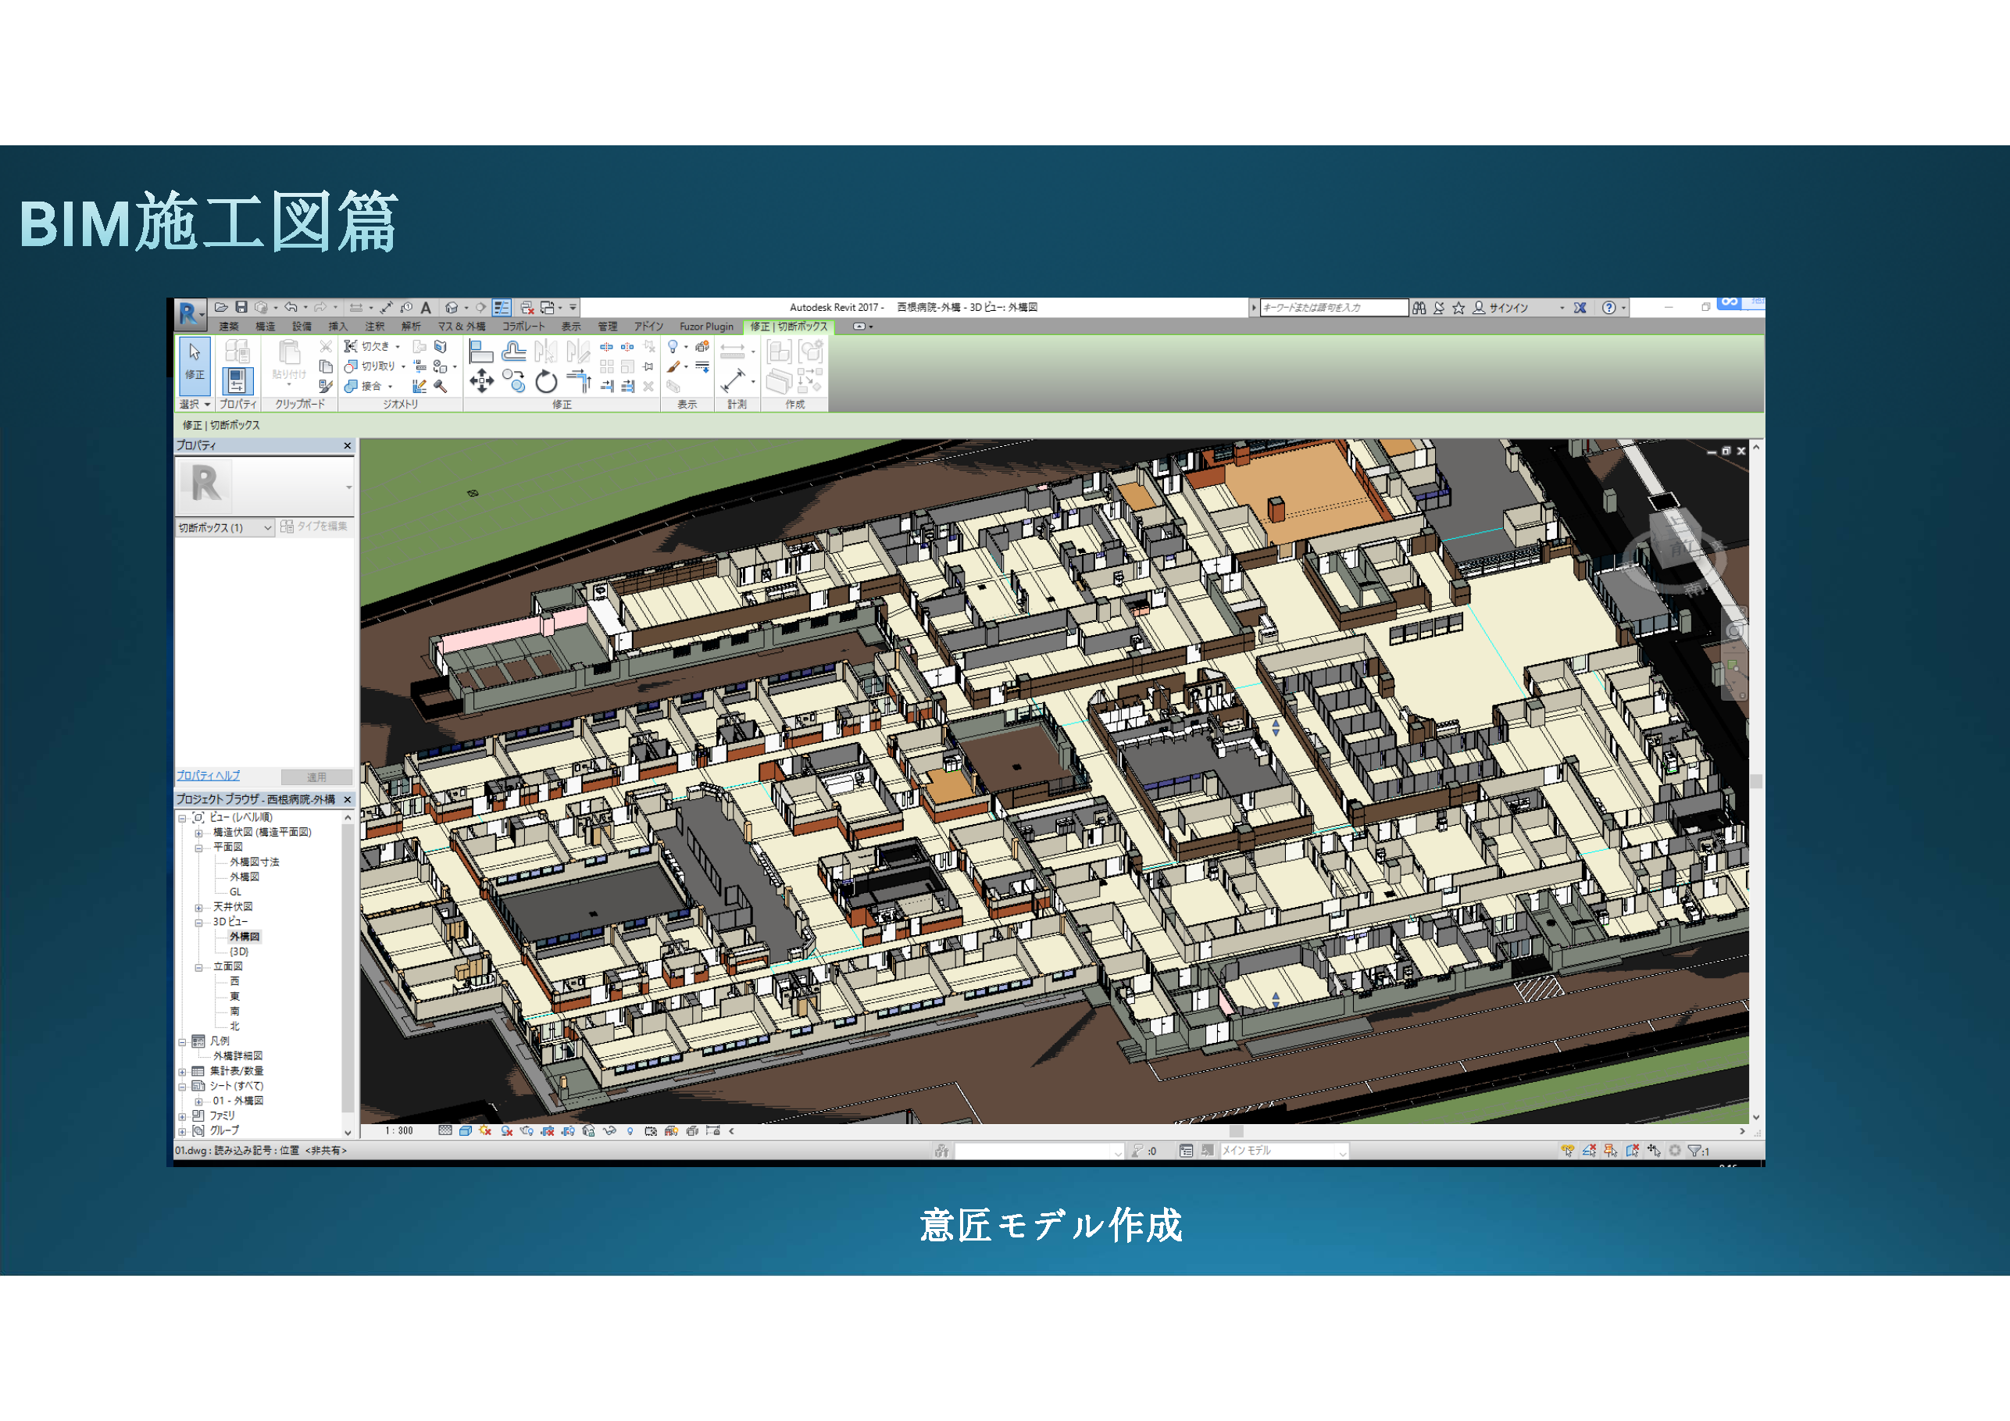Click the Trim/Extend to Corner tool
The width and height of the screenshot is (2010, 1421).
click(x=579, y=381)
